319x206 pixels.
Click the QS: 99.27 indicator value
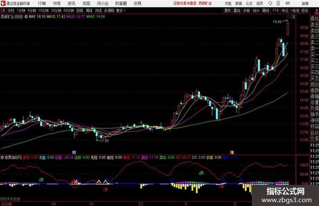(x=183, y=157)
